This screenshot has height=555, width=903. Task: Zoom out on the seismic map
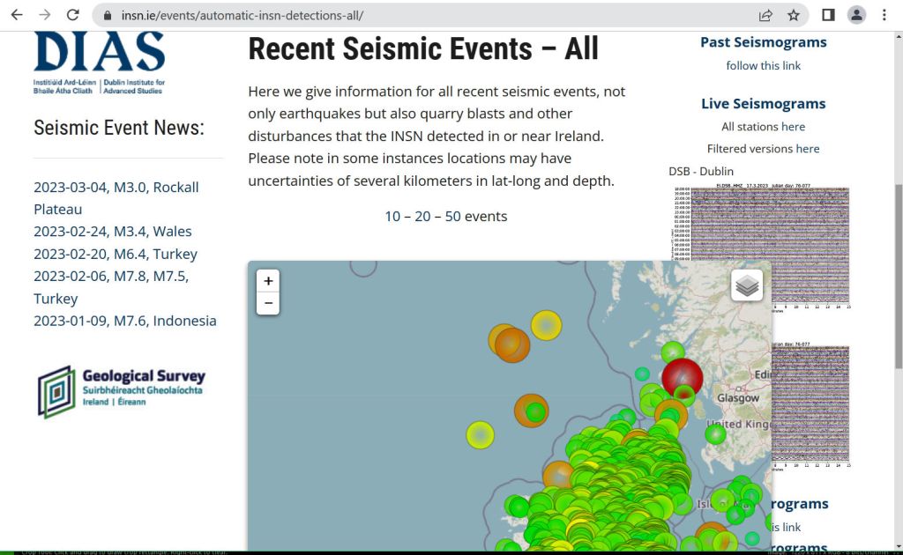coord(268,304)
